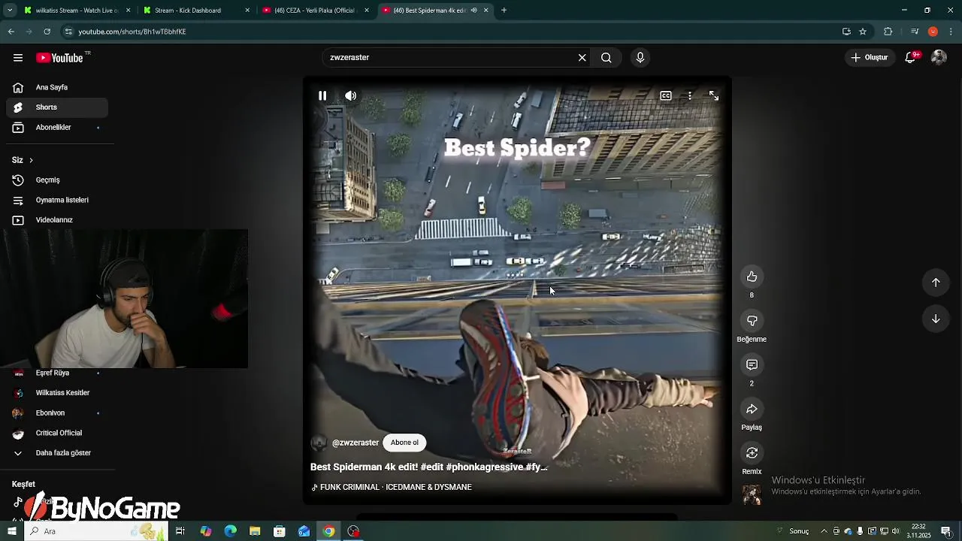Open Critical Official subscription
The image size is (962, 541).
click(x=57, y=434)
